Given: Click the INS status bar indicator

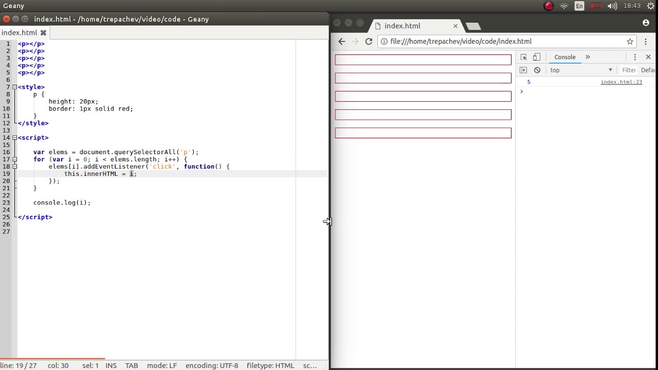Looking at the screenshot, I should pyautogui.click(x=111, y=365).
